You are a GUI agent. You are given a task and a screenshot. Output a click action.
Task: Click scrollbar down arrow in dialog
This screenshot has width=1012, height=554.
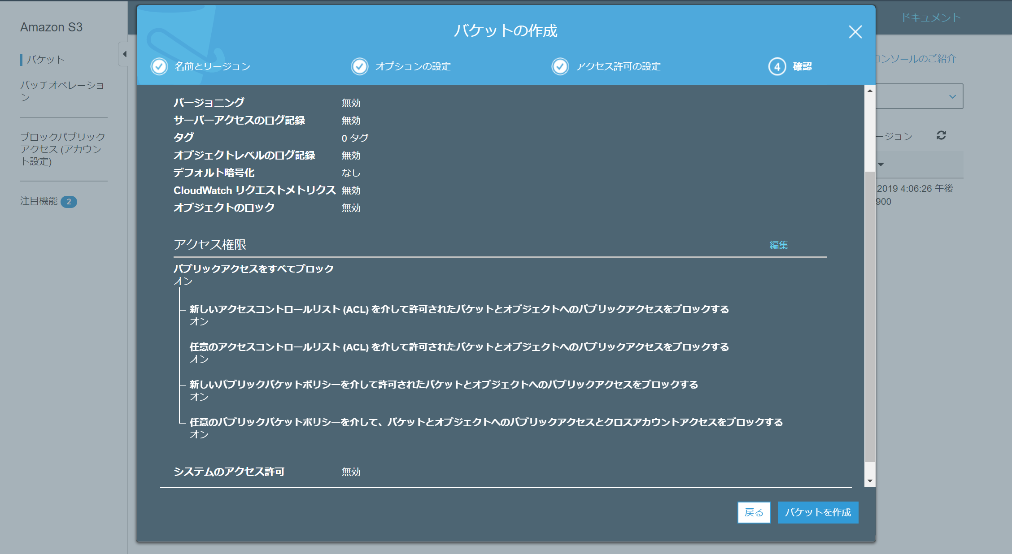tap(870, 481)
